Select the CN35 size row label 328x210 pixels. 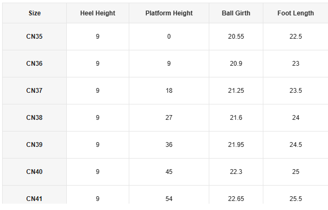(34, 37)
